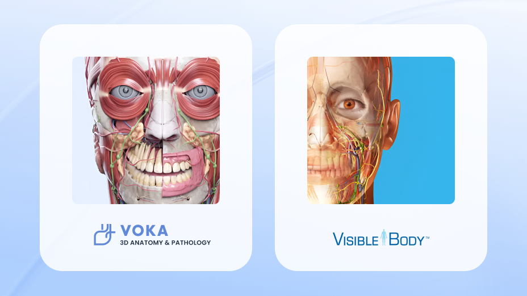Open the Visible Body head thumbnail
The image size is (527, 296).
point(381,130)
